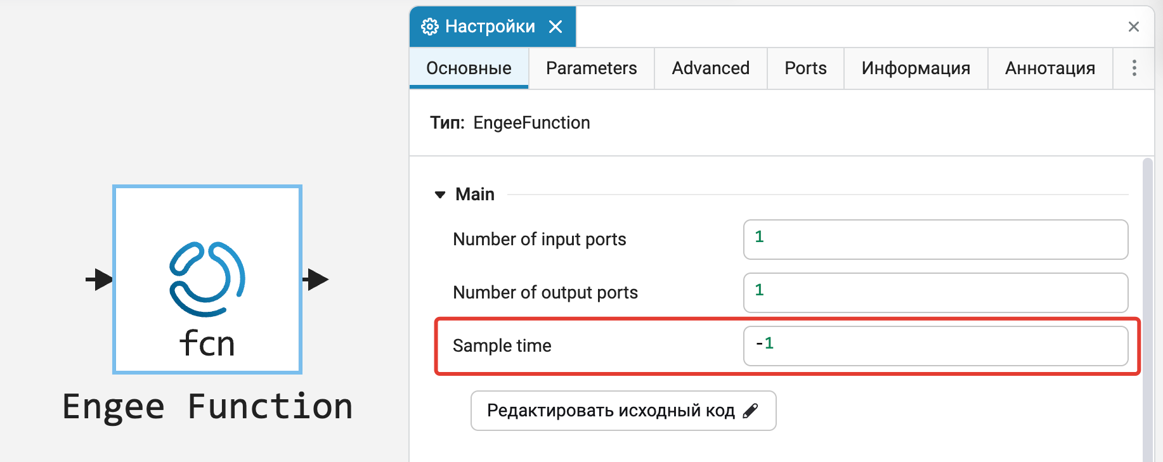Viewport: 1163px width, 462px height.
Task: Close the settings panel with the gray X
Action: pos(1134,27)
